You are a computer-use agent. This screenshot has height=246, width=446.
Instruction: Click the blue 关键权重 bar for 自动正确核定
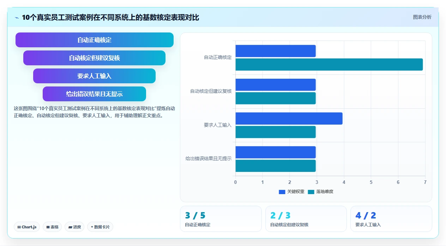(276, 51)
